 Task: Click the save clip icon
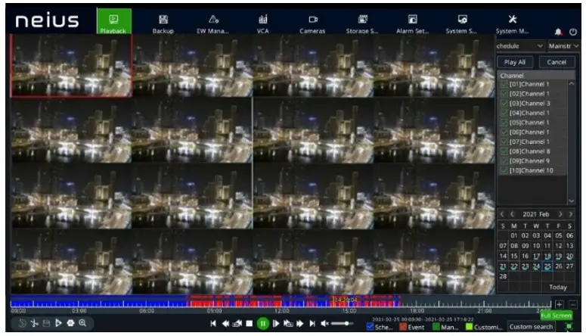tap(46, 323)
